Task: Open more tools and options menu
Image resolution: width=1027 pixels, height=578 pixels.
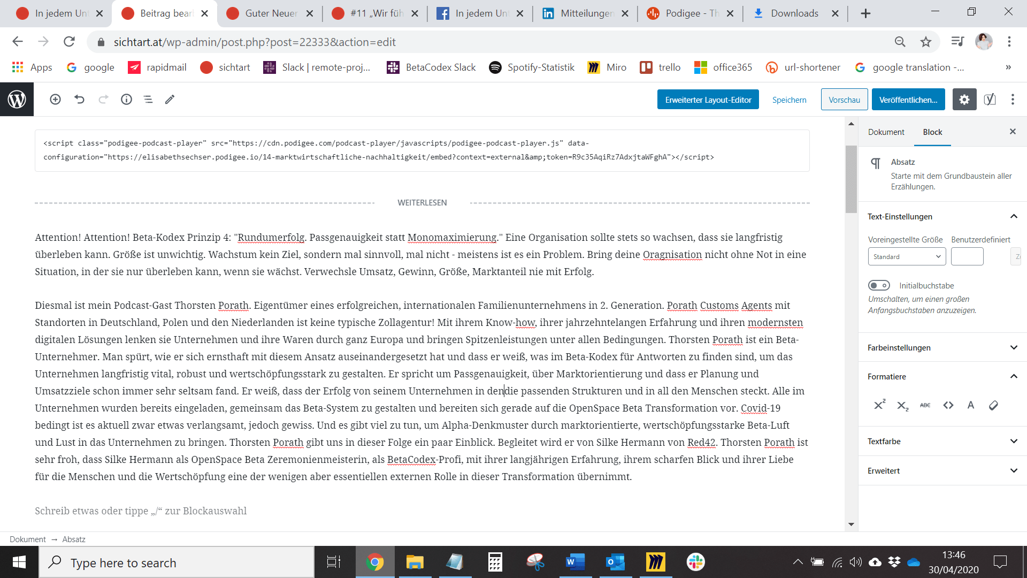Action: (x=1013, y=100)
